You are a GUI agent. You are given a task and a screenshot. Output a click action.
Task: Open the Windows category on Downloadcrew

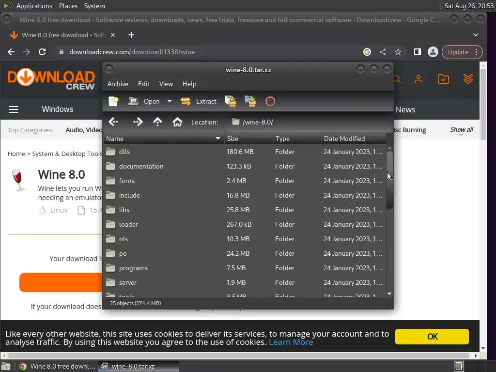(x=57, y=109)
